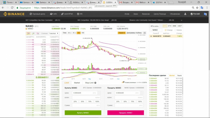This screenshot has width=210, height=118.
Task: Select Volume radio option
Action: (x=175, y=30)
